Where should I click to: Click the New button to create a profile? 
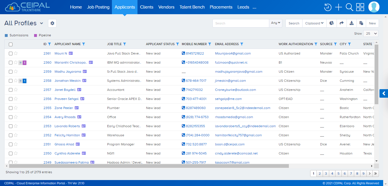coord(372,23)
